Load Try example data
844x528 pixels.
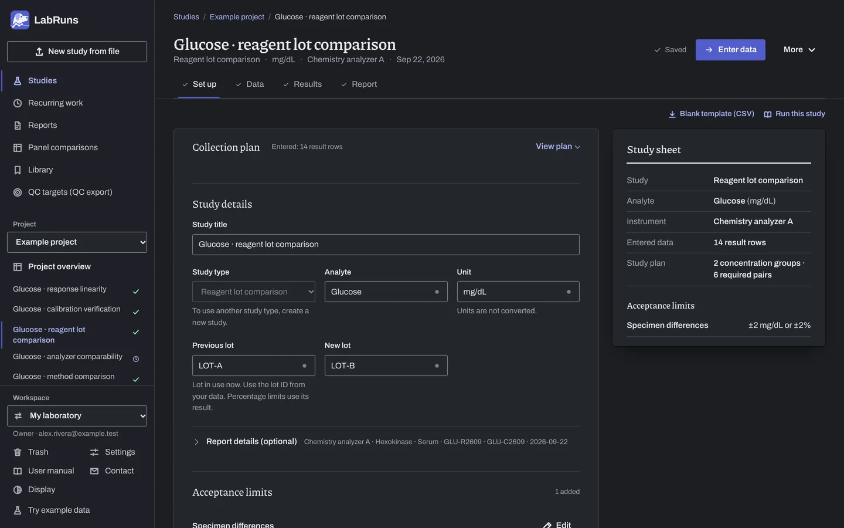(52, 510)
